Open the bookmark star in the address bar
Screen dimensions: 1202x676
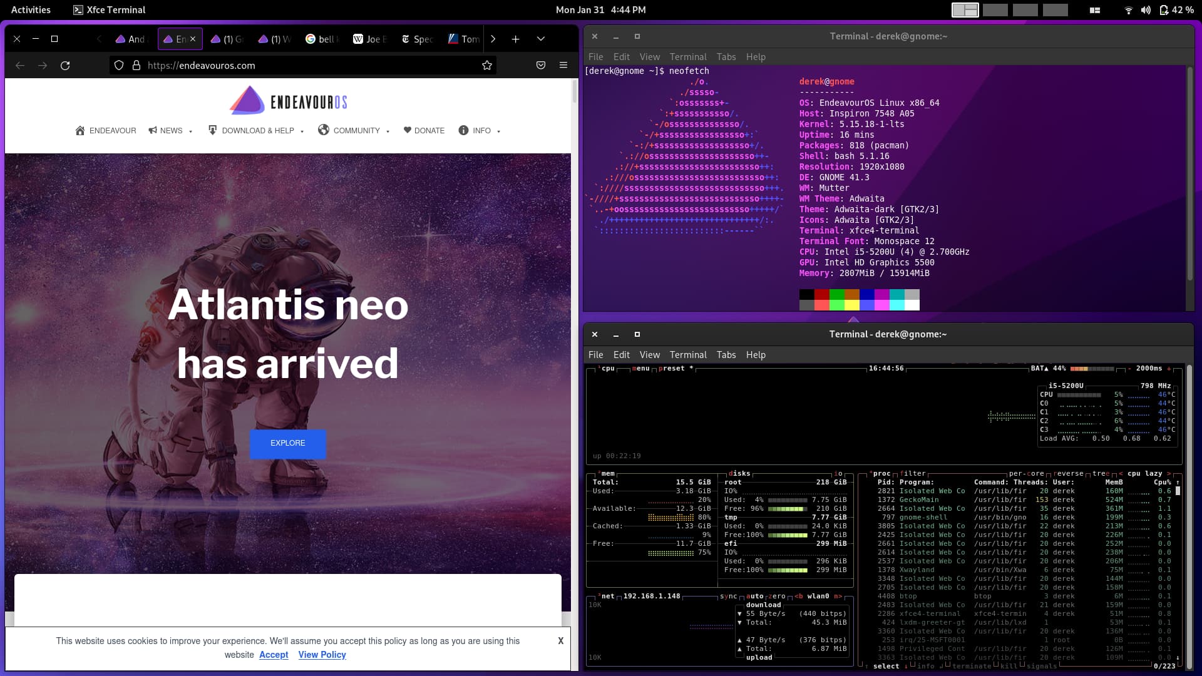tap(486, 65)
